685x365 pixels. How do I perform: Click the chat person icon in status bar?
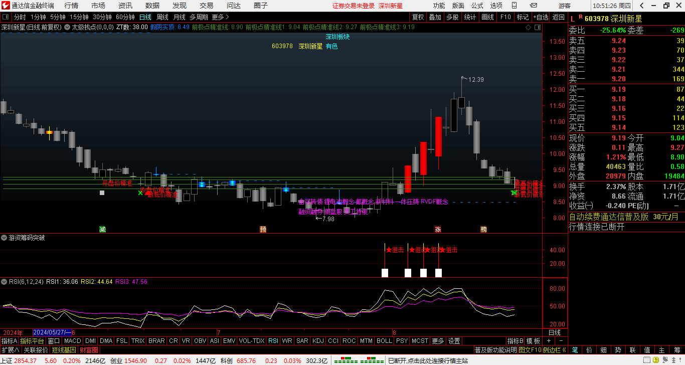(665, 360)
